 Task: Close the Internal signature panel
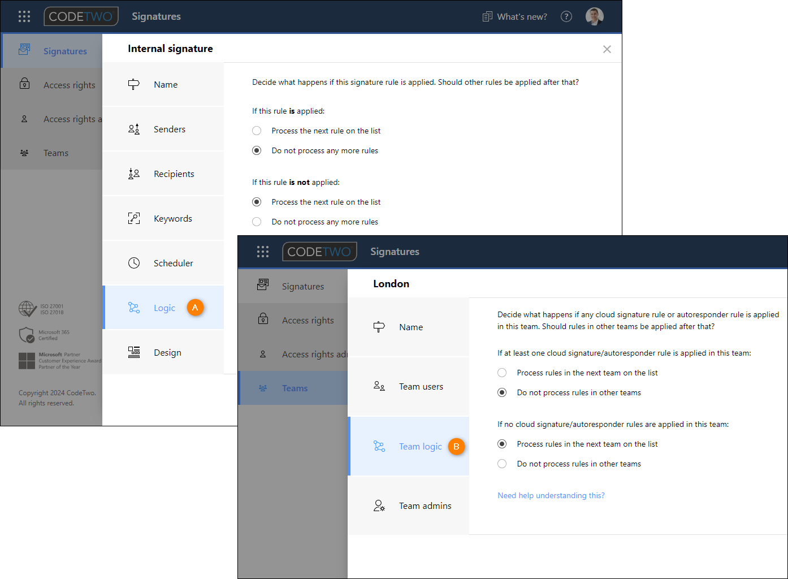607,49
